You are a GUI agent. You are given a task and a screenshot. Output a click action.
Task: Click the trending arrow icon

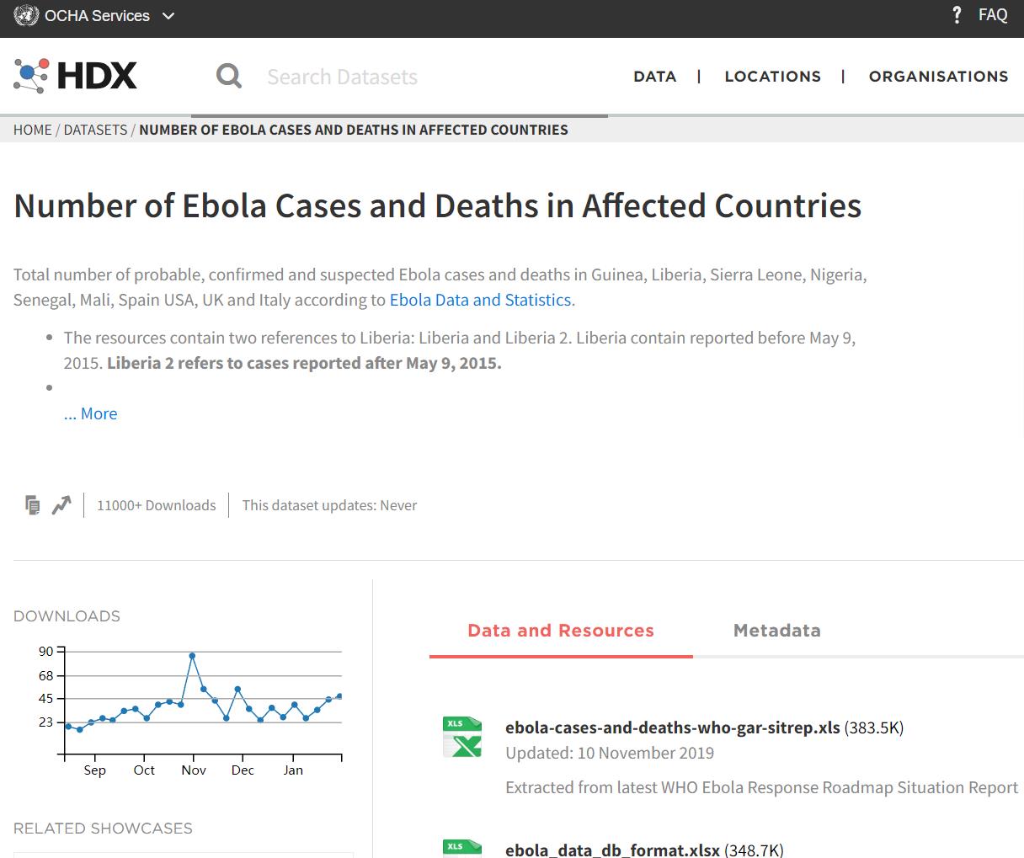click(61, 505)
